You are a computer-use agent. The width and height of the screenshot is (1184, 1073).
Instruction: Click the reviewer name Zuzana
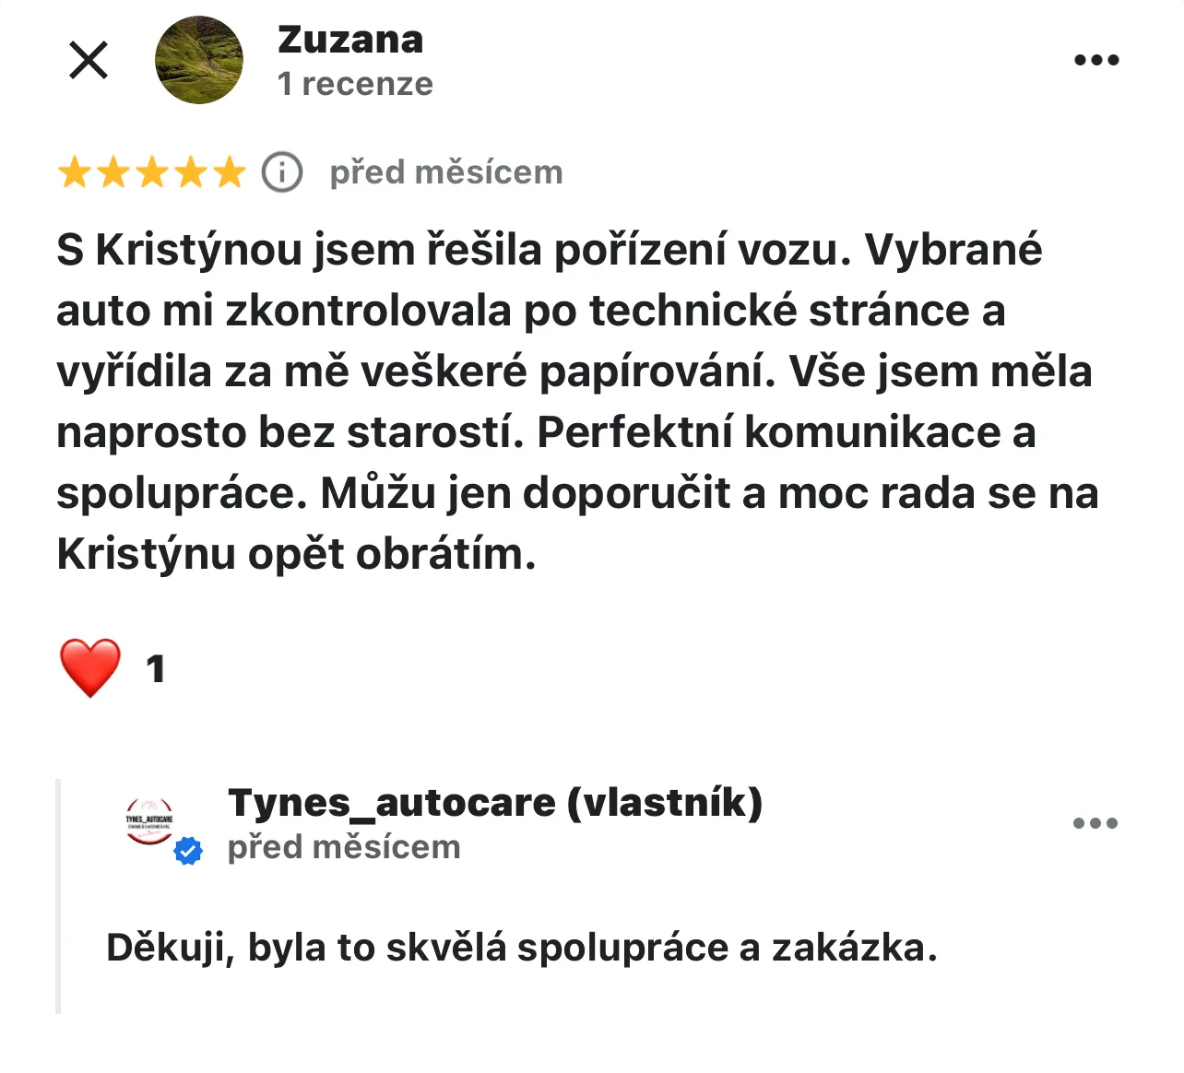pyautogui.click(x=350, y=41)
